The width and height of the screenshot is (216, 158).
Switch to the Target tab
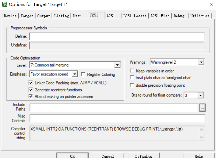[27, 16]
